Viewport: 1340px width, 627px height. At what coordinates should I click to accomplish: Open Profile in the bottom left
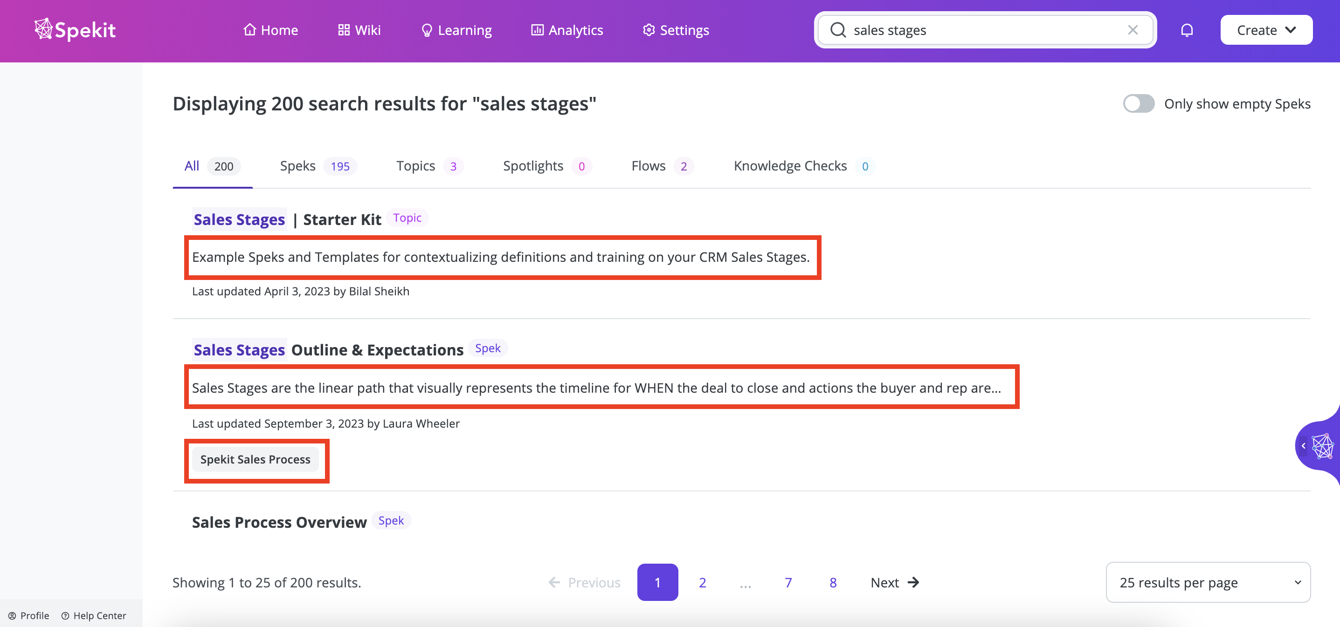pos(28,615)
